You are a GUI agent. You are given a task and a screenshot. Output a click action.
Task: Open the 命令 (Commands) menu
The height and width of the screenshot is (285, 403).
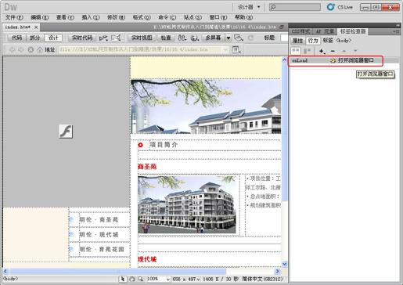167,17
